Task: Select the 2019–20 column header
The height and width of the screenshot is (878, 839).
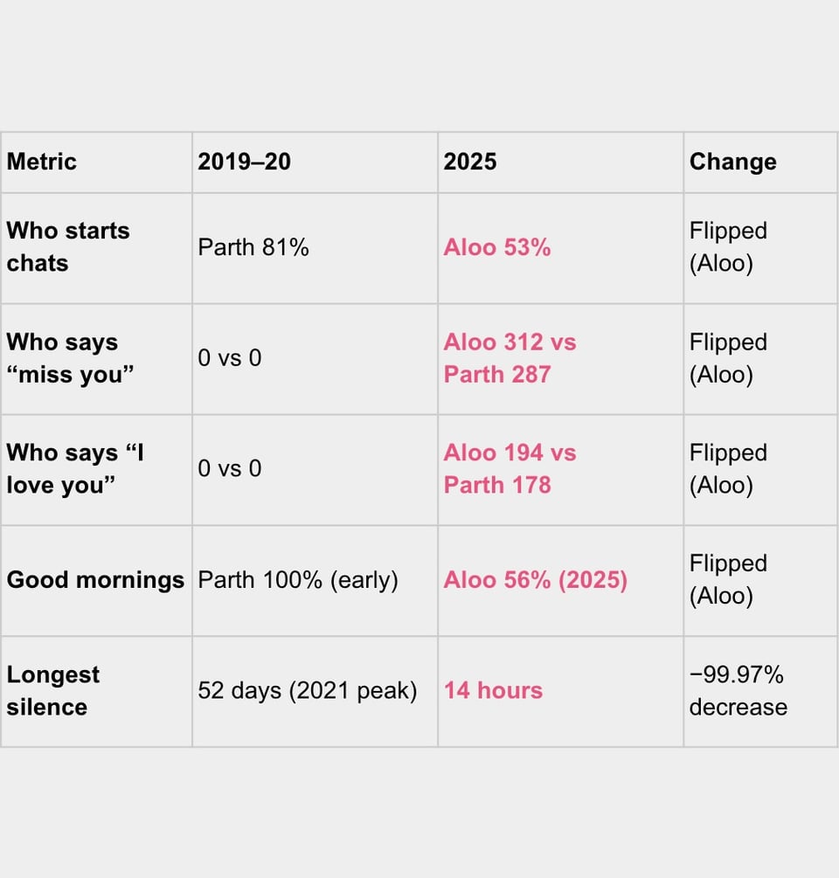Action: (x=244, y=162)
